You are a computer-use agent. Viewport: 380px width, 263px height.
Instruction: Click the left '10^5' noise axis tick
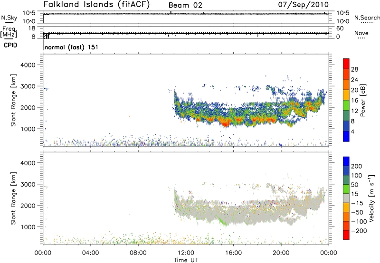click(29, 13)
